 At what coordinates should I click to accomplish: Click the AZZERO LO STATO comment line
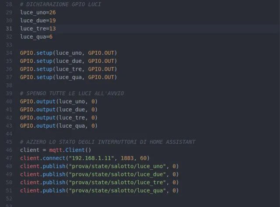tap(107, 142)
